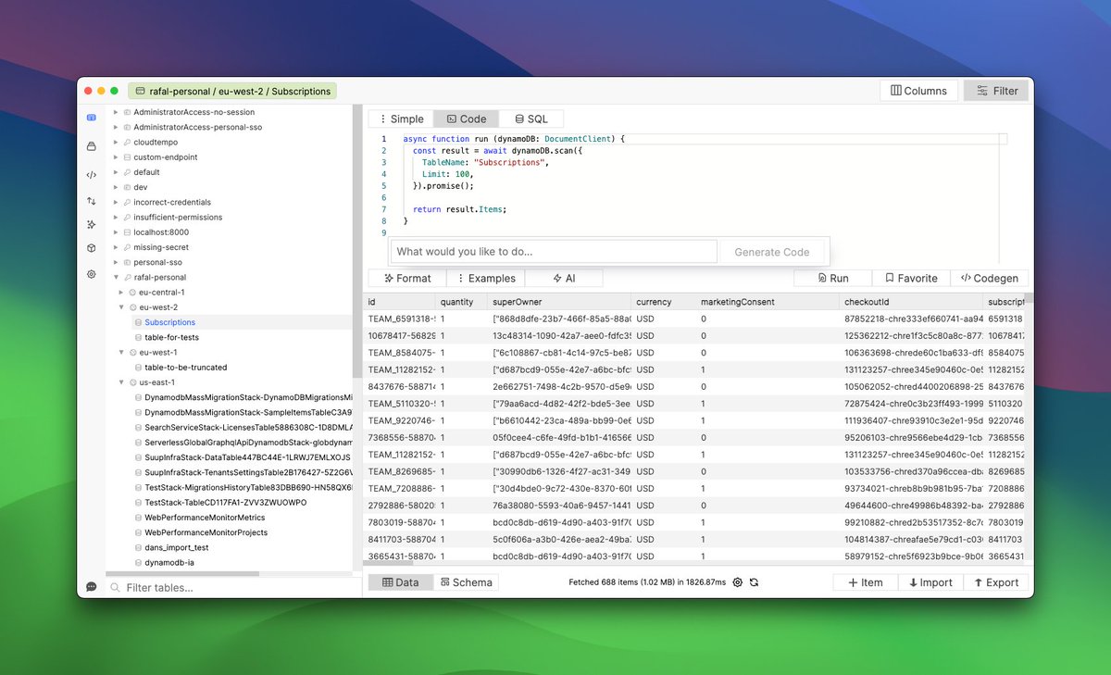Screen dimensions: 1111x675
Task: Expand the eu-central-1 region
Action: pos(121,293)
